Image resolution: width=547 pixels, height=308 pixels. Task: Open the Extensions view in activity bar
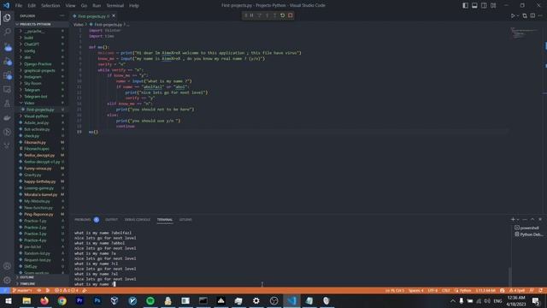(7, 75)
